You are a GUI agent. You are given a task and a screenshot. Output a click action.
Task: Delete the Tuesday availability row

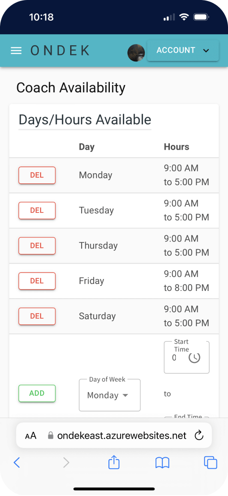tap(37, 210)
